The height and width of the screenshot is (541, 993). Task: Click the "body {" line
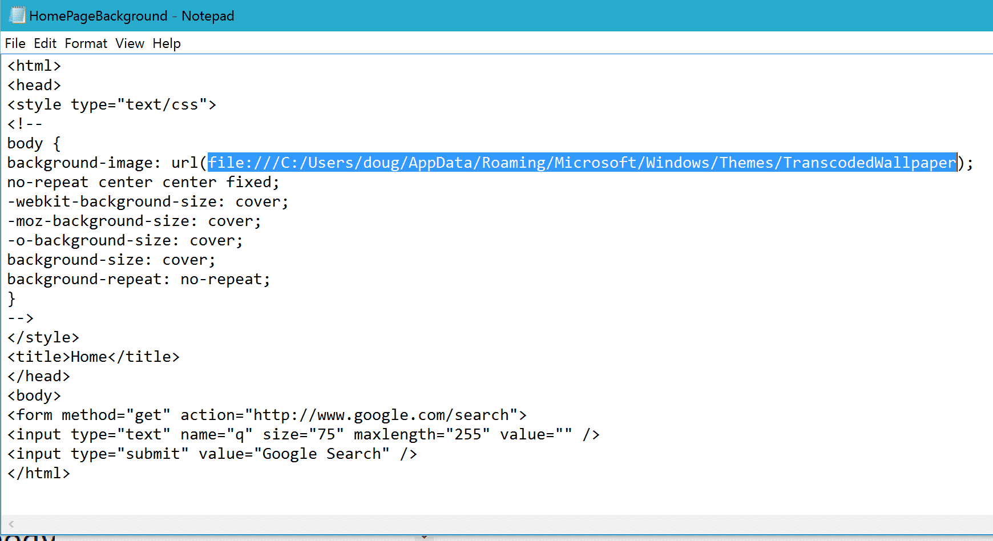click(34, 143)
